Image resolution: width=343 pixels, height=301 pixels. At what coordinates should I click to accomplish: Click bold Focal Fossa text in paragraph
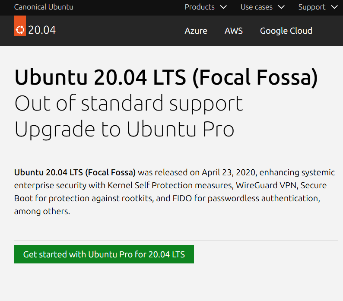coord(75,173)
